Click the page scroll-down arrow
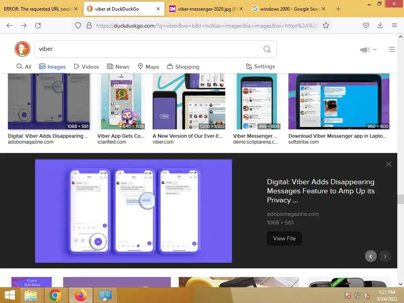Screen dimensions: 404x303 (400, 284)
